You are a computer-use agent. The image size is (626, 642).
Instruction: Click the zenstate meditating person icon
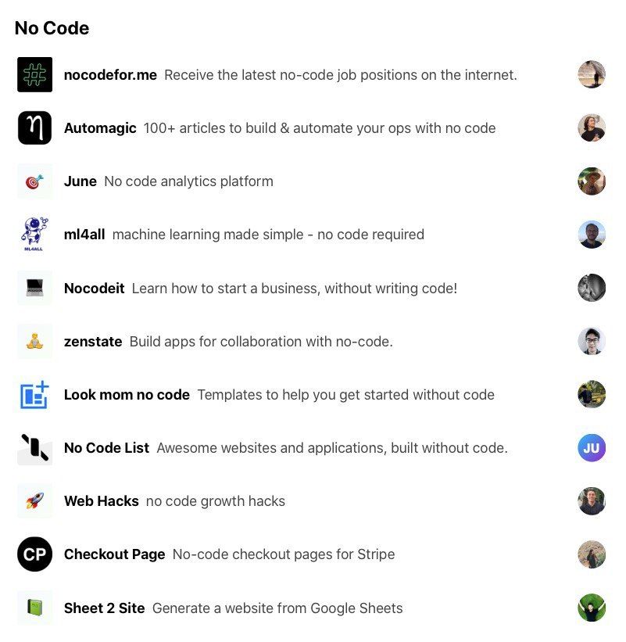tap(34, 342)
